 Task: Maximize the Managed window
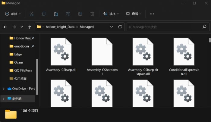(x=194, y=3)
